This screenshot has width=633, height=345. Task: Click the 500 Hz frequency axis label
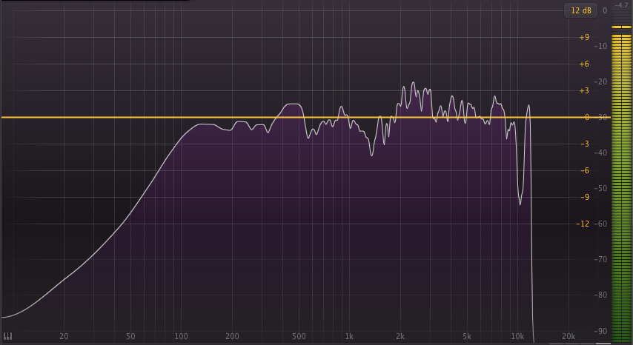click(x=299, y=336)
